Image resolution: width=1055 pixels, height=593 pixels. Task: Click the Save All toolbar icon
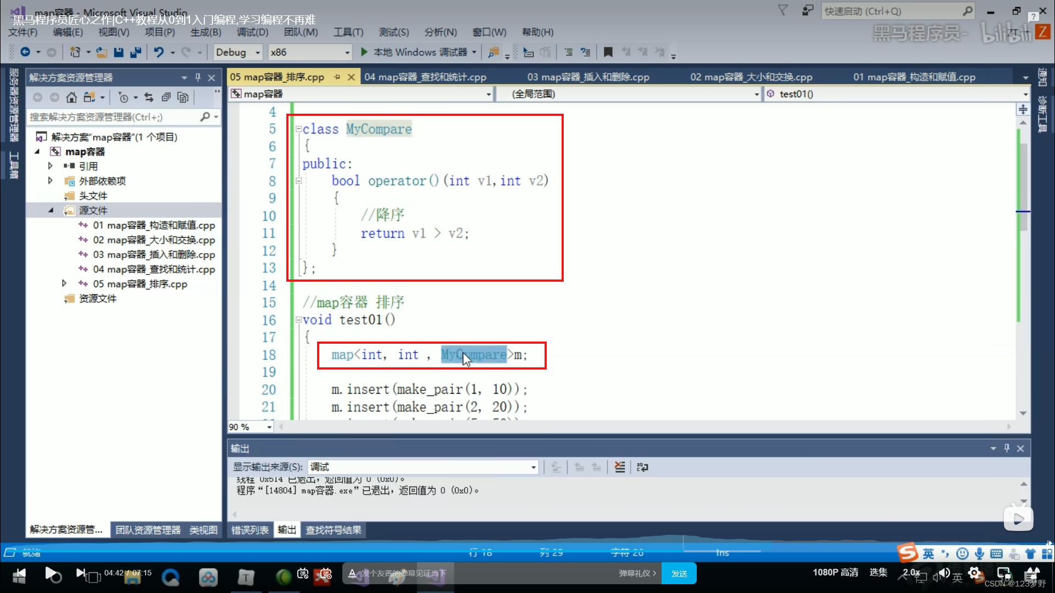pos(135,52)
